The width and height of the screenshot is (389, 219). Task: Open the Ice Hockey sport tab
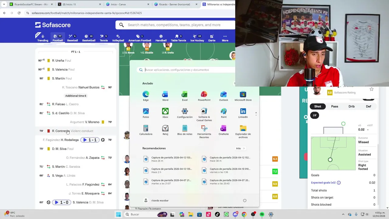(x=197, y=38)
